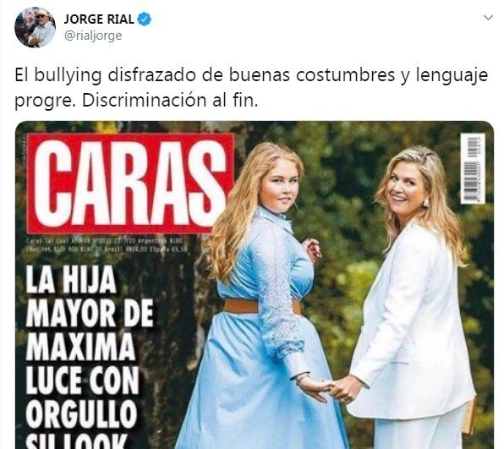504x449 pixels.
Task: Open the attached Caras magazine cover image
Action: 255,285
